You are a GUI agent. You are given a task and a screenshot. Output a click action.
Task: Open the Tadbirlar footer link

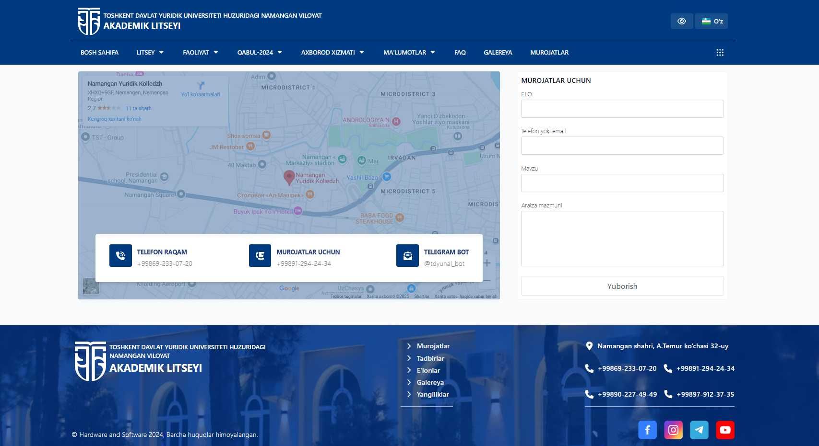pyautogui.click(x=430, y=358)
